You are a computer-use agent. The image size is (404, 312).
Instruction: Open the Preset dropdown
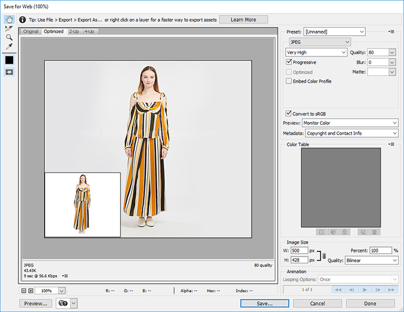334,32
